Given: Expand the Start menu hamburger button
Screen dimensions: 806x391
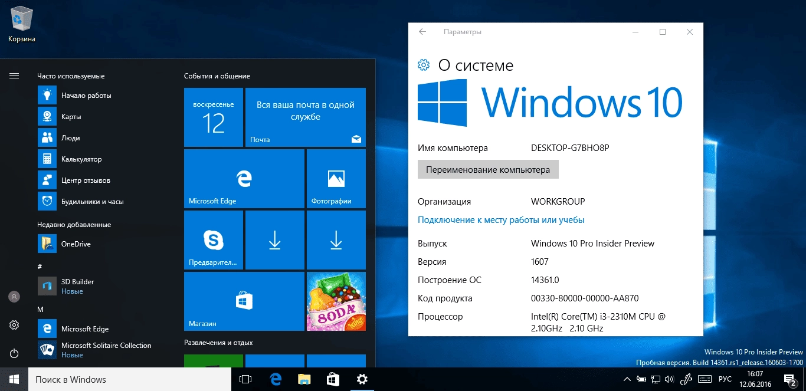Looking at the screenshot, I should tap(14, 76).
